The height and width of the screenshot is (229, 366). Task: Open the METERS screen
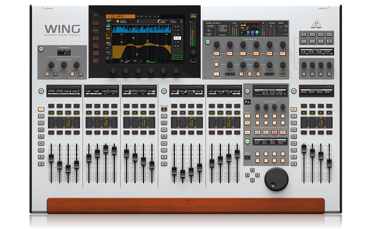[x=96, y=30]
